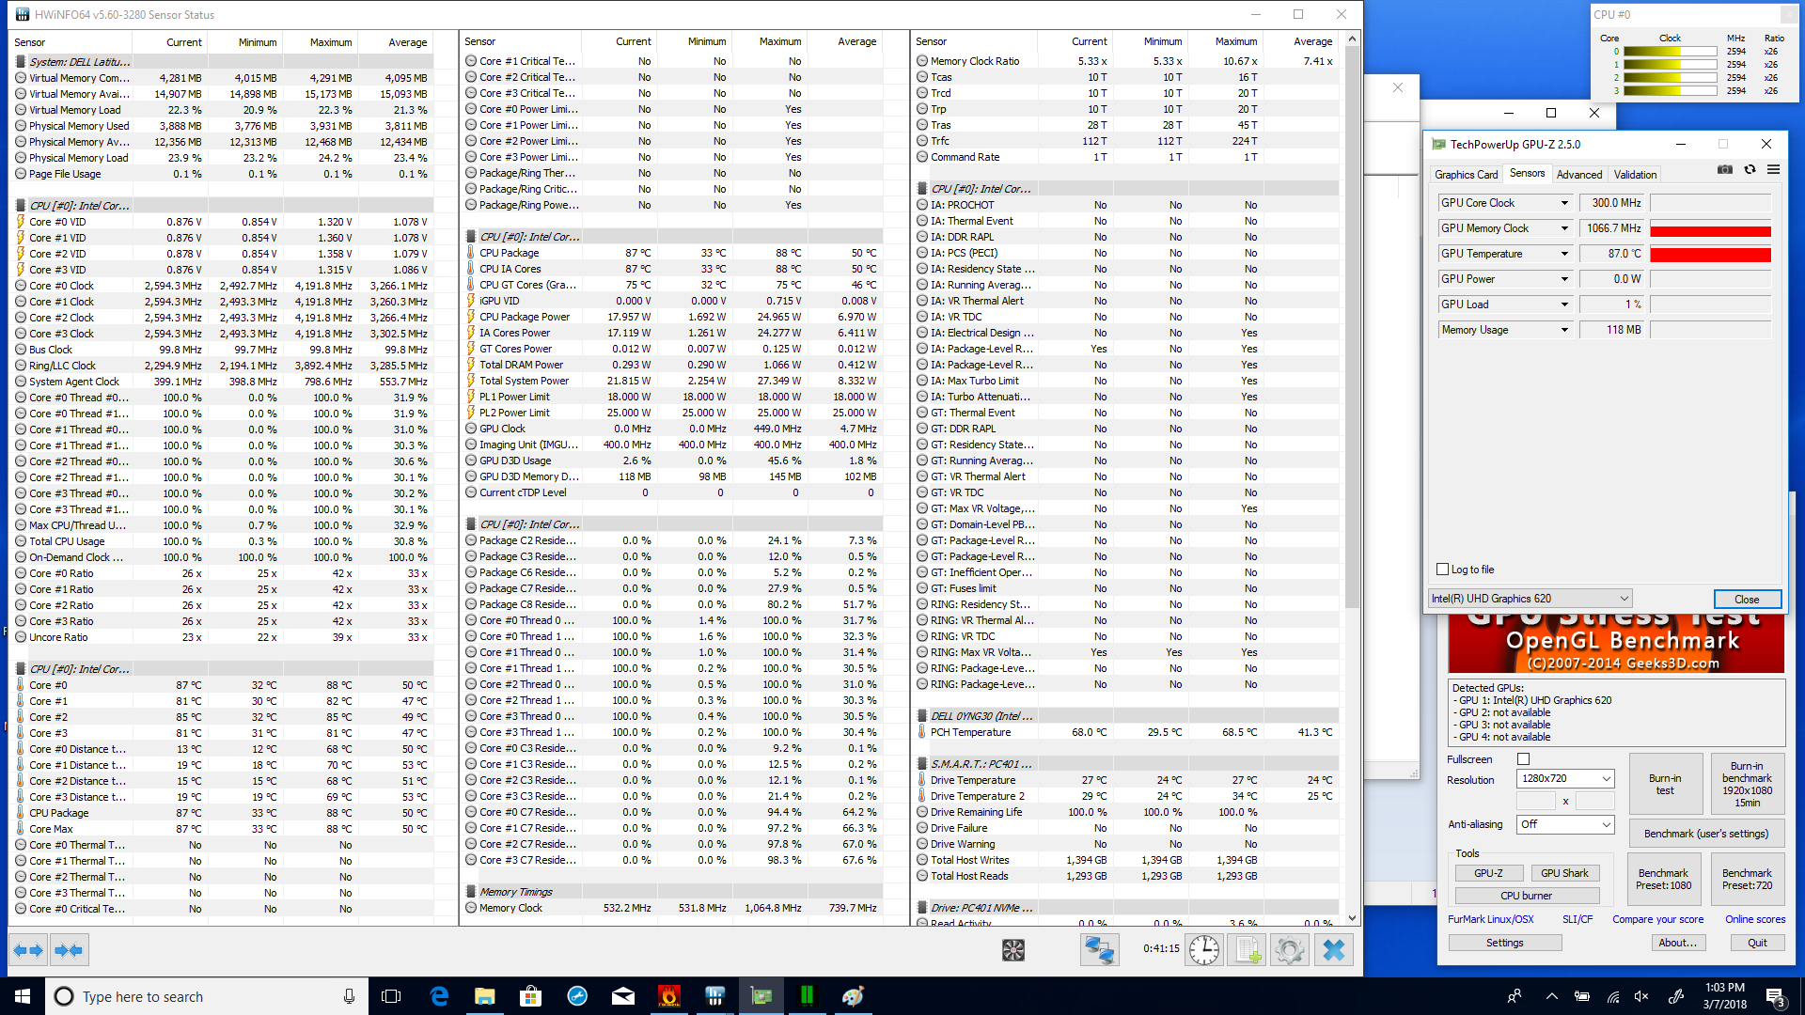Click the log file plus icon
1805x1015 pixels.
tap(1248, 951)
